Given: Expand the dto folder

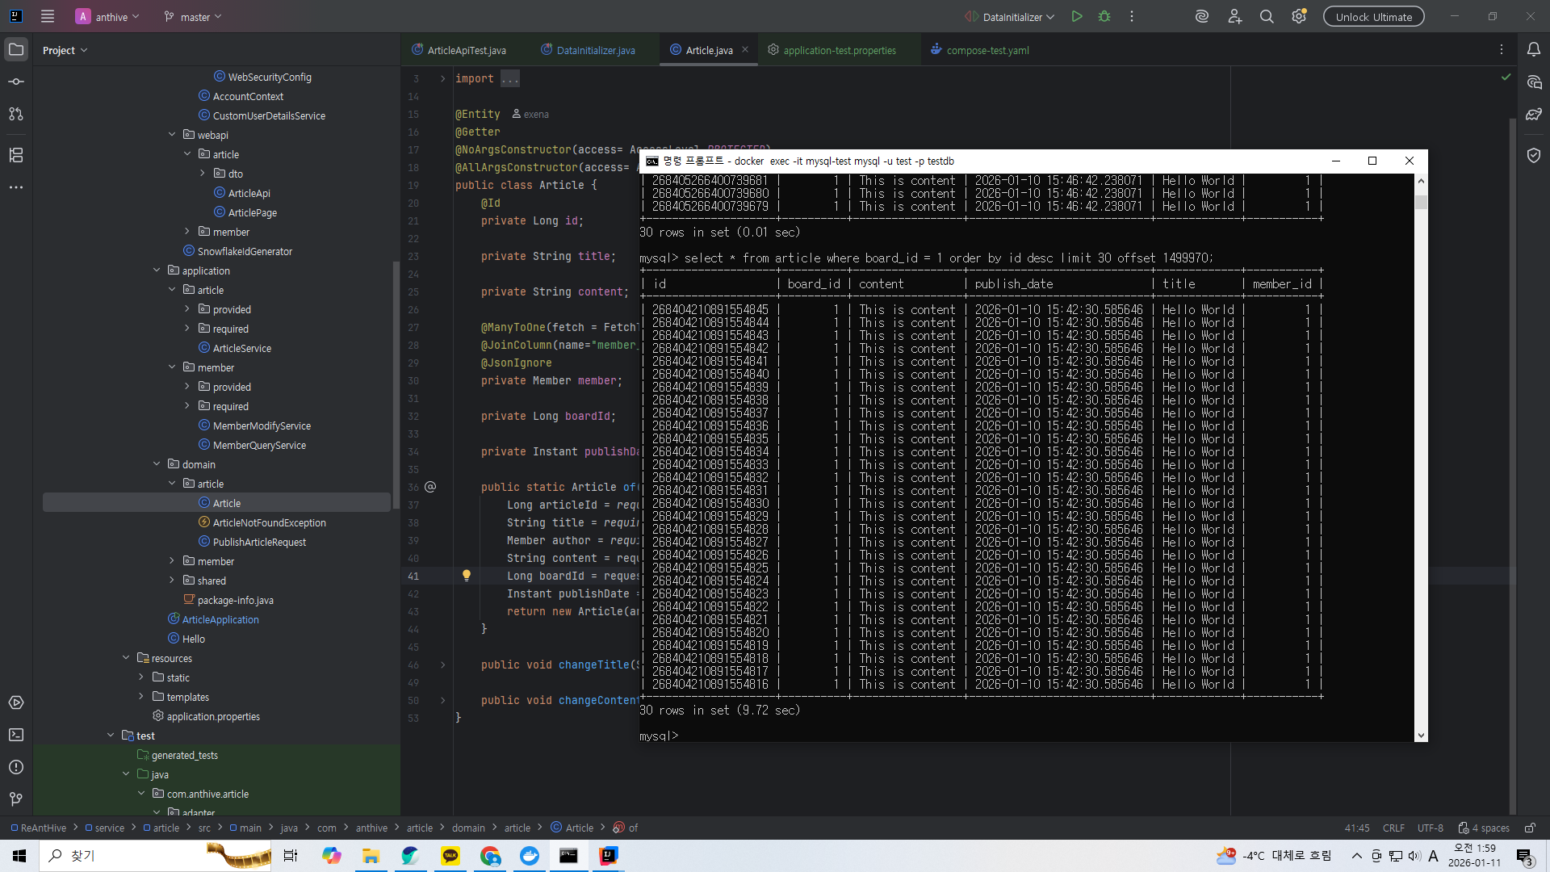Looking at the screenshot, I should point(203,174).
